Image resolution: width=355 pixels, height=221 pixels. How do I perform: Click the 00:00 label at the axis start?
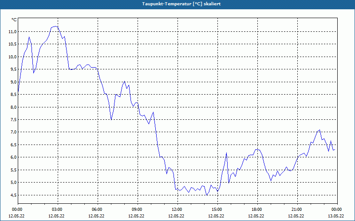(x=17, y=210)
